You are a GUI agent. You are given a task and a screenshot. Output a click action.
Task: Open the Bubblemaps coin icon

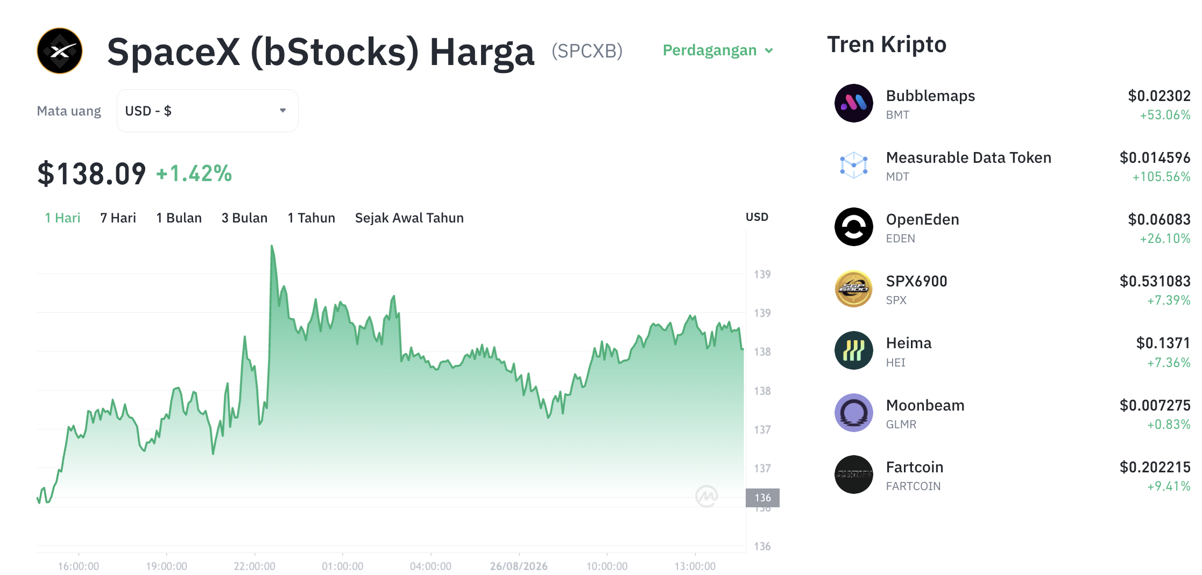[x=853, y=103]
